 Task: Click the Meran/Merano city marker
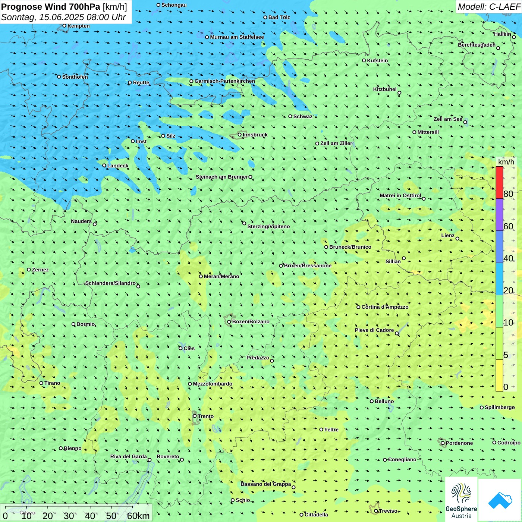[x=201, y=276]
